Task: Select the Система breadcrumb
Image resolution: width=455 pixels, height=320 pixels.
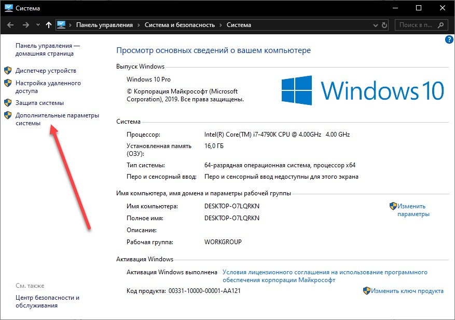Action: click(239, 25)
